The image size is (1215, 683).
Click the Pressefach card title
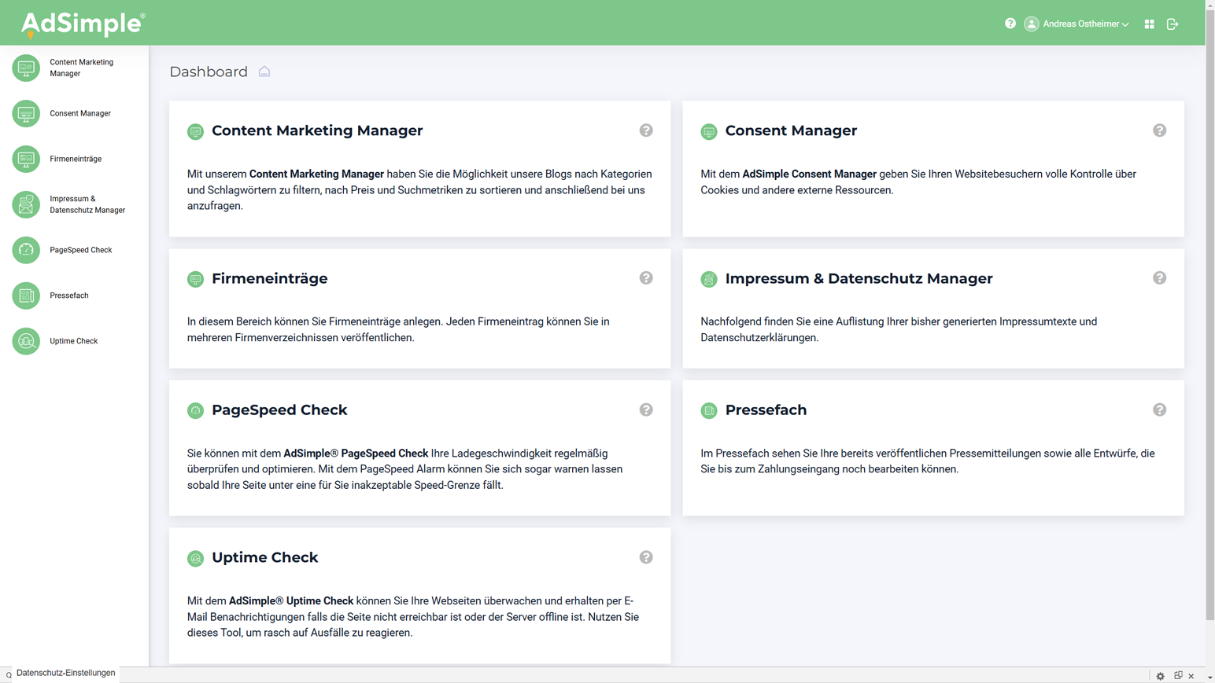(x=766, y=410)
